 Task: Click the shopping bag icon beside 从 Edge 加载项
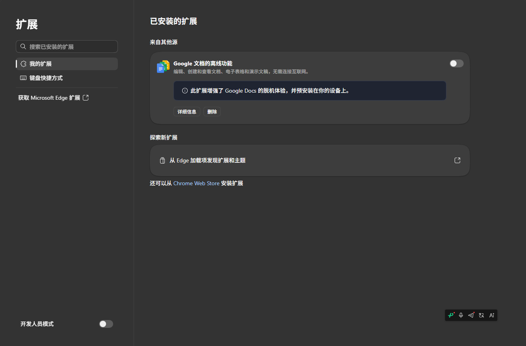pos(162,160)
